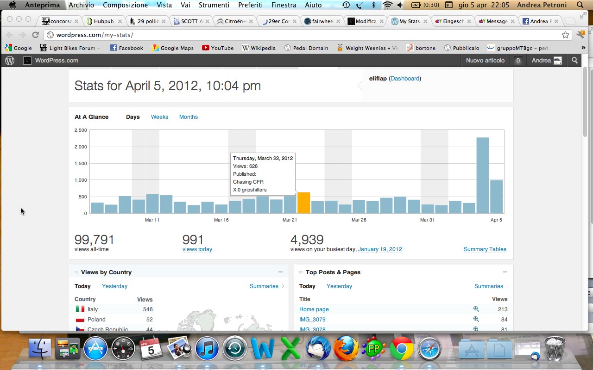
Task: Click the Nuovo articolo button
Action: click(485, 61)
